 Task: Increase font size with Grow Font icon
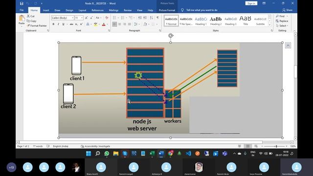click(x=87, y=18)
